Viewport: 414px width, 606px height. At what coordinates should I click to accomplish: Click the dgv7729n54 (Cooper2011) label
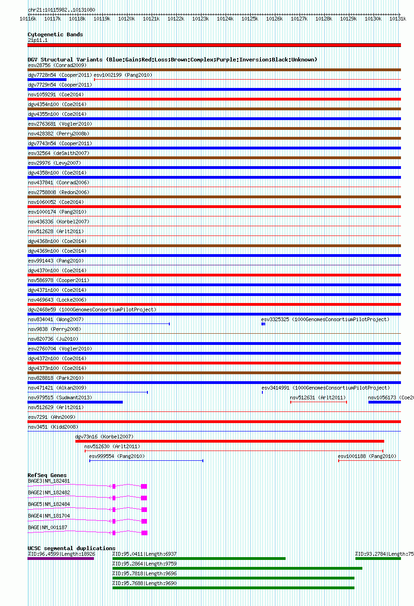point(60,85)
